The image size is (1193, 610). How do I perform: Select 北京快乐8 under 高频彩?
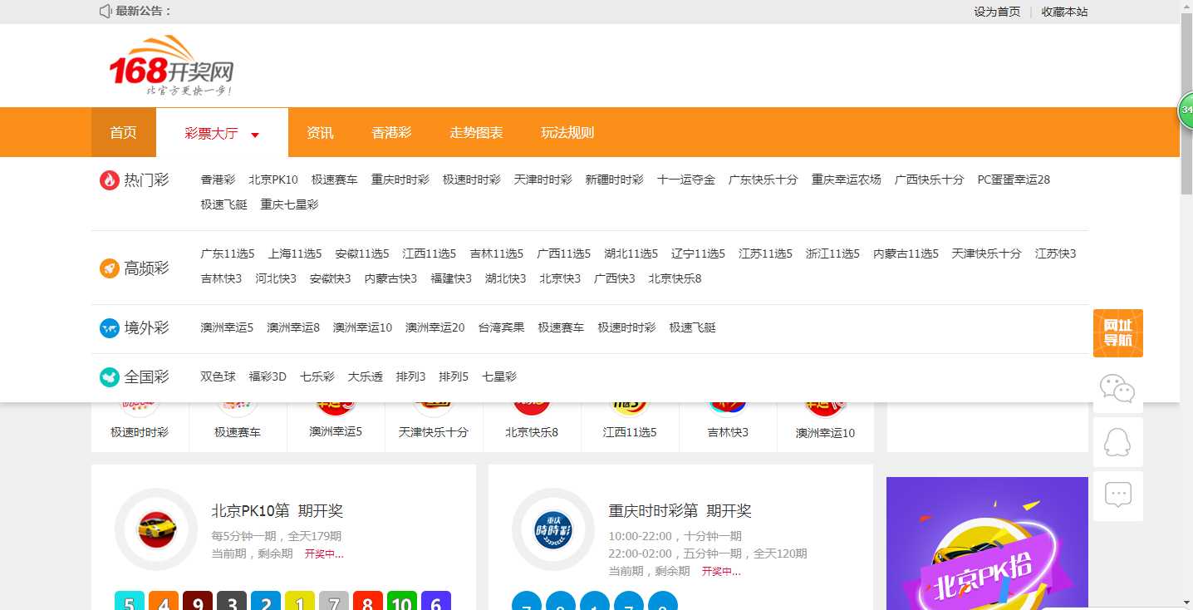(x=675, y=278)
